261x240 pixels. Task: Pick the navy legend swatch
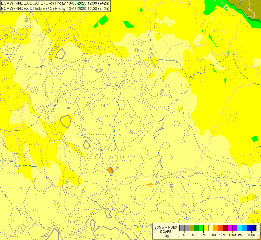click(x=254, y=228)
